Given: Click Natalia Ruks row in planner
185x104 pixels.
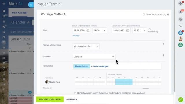Looking at the screenshot, I should tap(53, 82).
